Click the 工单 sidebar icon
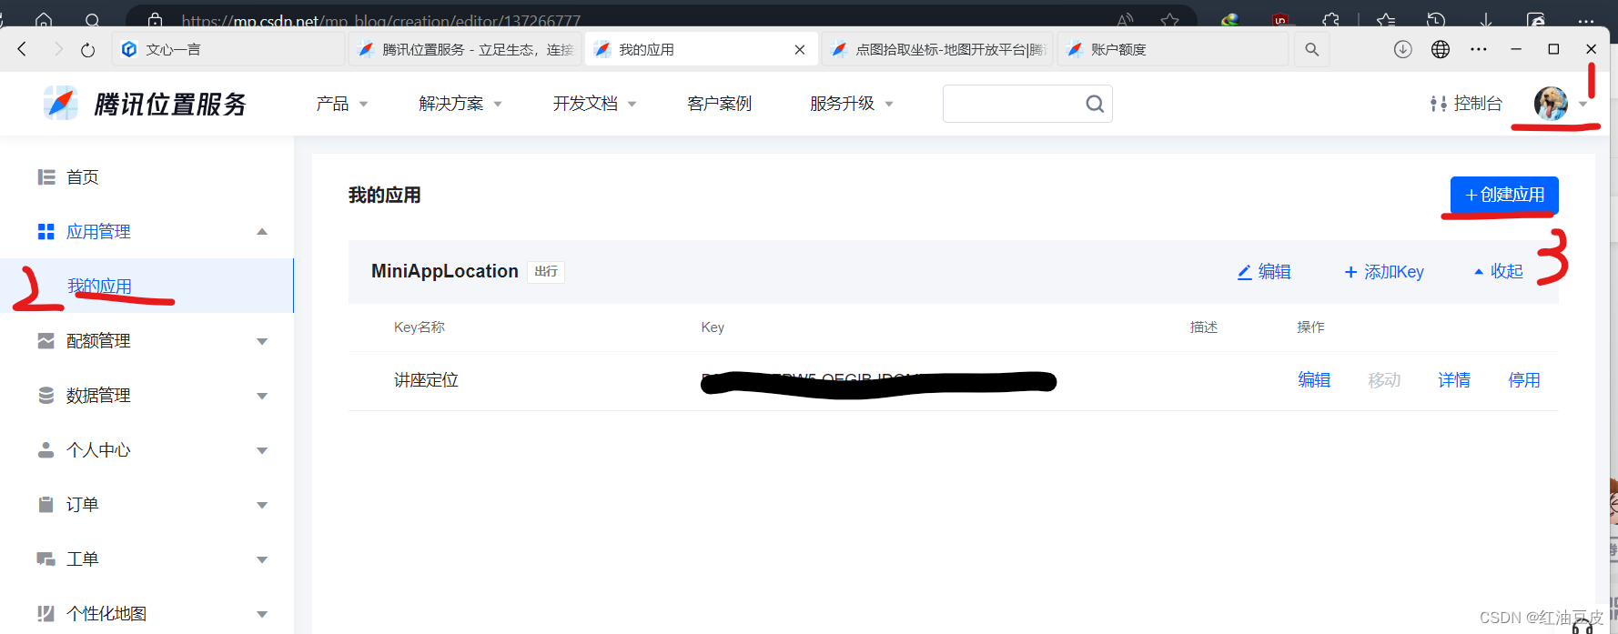Screen dimensions: 1618x634 coord(46,559)
